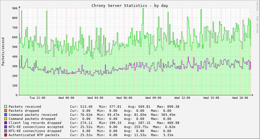Click the Command packets dropped legend label
Screen dimensions: 260x139
[32, 119]
